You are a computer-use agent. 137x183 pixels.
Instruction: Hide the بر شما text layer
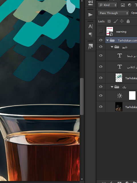point(101,55)
